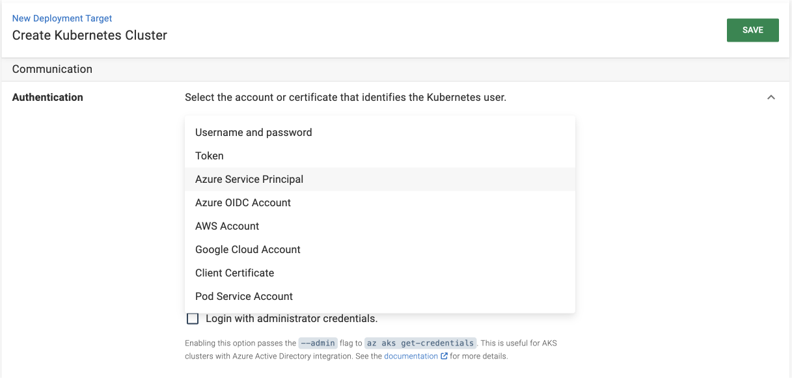792x378 pixels.
Task: Click the Authentication section label
Action: 48,97
